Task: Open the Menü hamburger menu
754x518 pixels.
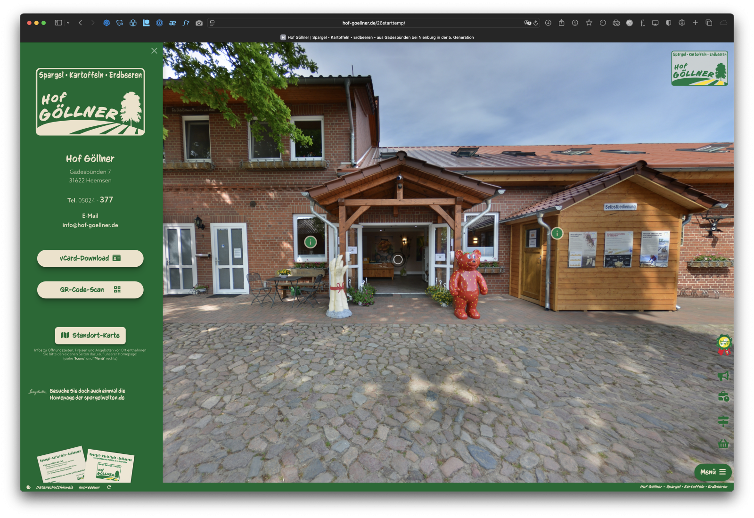Action: pos(713,472)
